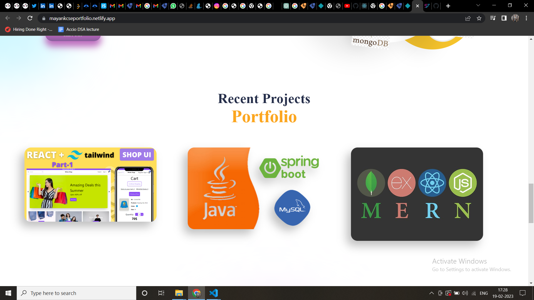534x300 pixels.
Task: Open the side panel icon
Action: 504,18
